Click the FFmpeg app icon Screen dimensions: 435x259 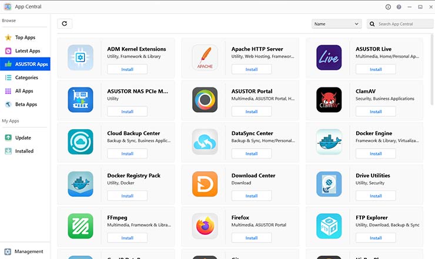click(x=80, y=226)
